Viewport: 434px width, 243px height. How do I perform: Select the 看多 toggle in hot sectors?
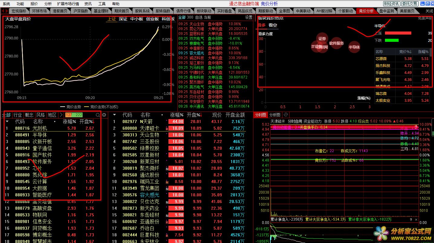[x=262, y=25]
